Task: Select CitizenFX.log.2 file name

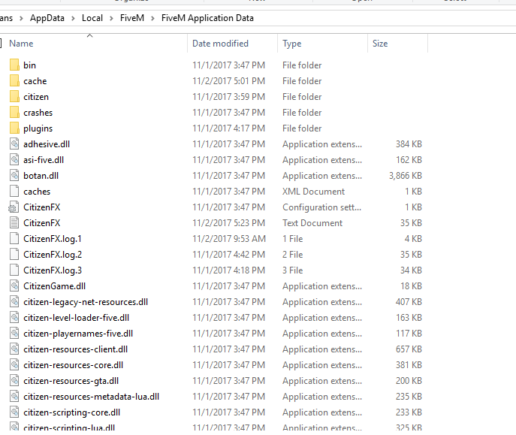Action: point(53,255)
